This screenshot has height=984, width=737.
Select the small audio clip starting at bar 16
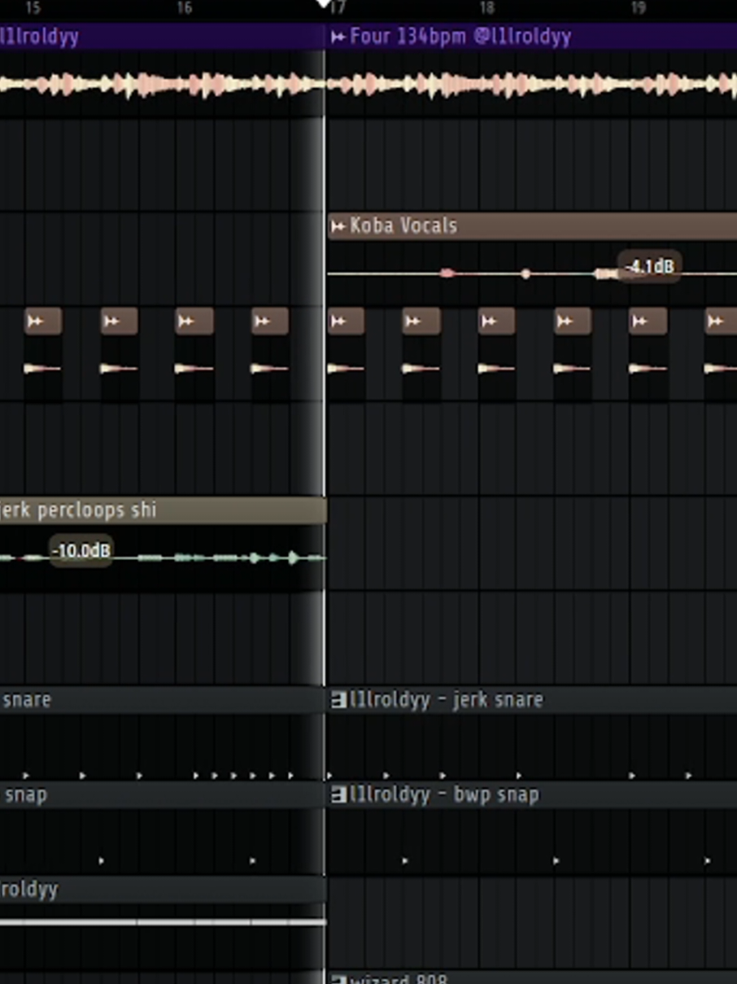click(194, 321)
